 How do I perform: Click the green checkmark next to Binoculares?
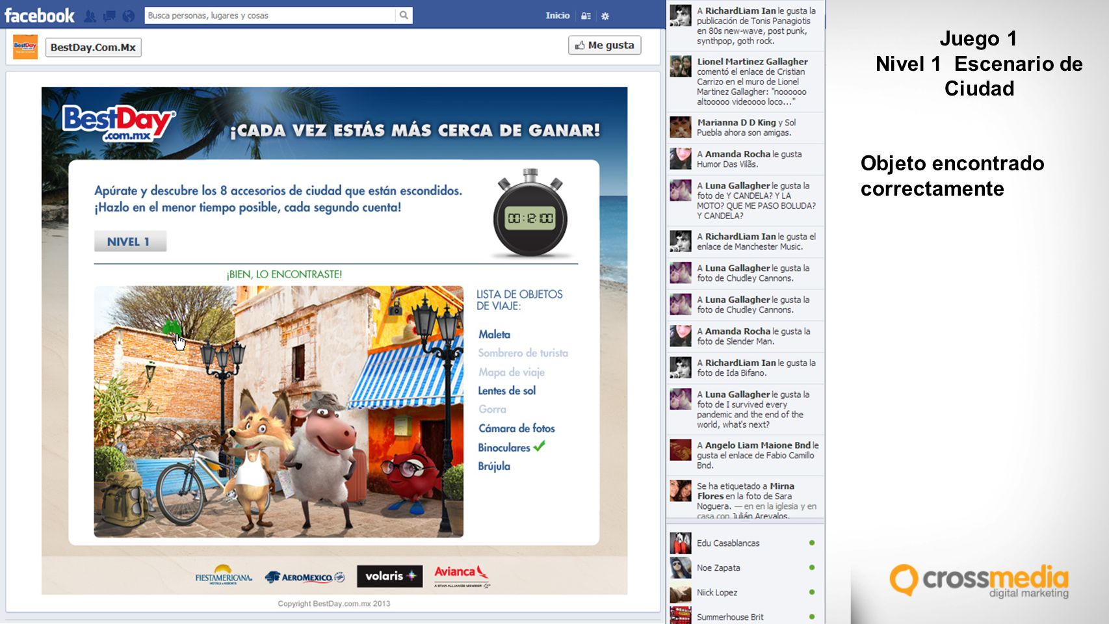click(x=540, y=446)
